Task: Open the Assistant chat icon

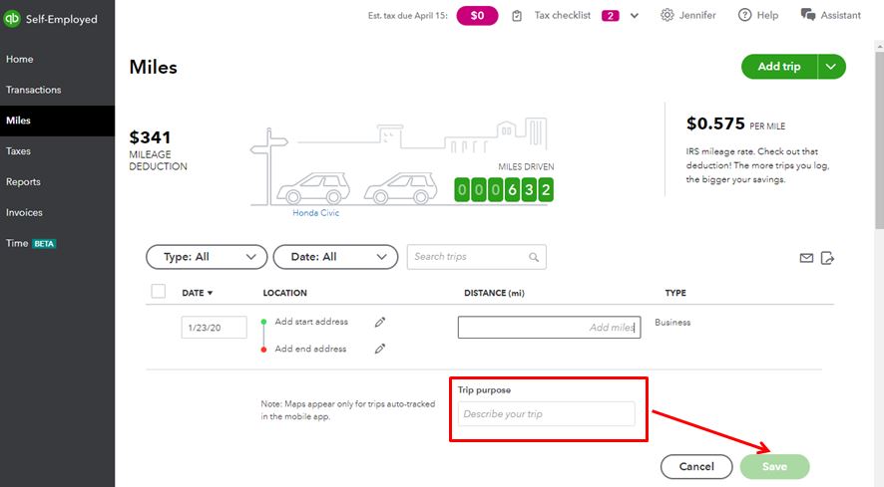Action: pyautogui.click(x=808, y=16)
